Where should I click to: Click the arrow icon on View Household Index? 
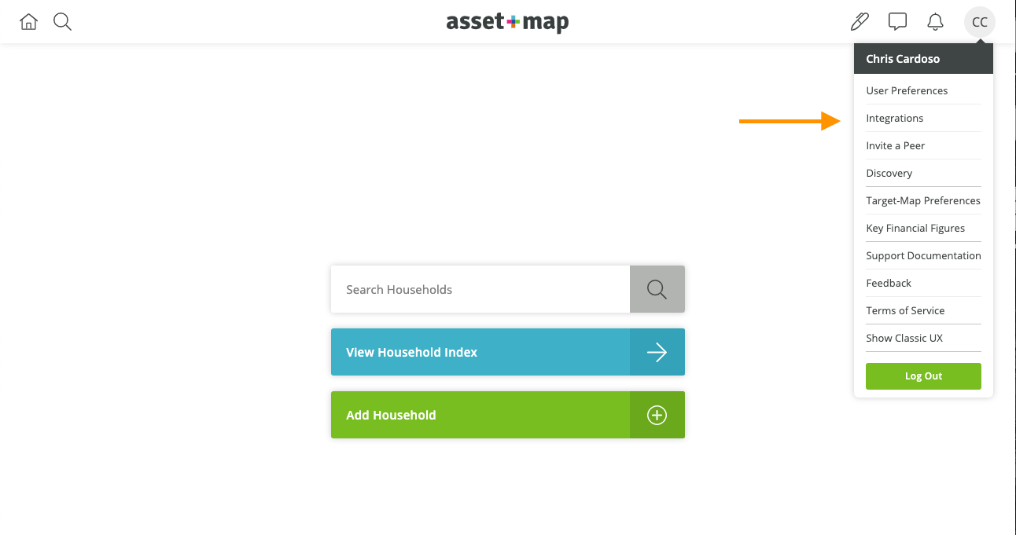click(657, 352)
